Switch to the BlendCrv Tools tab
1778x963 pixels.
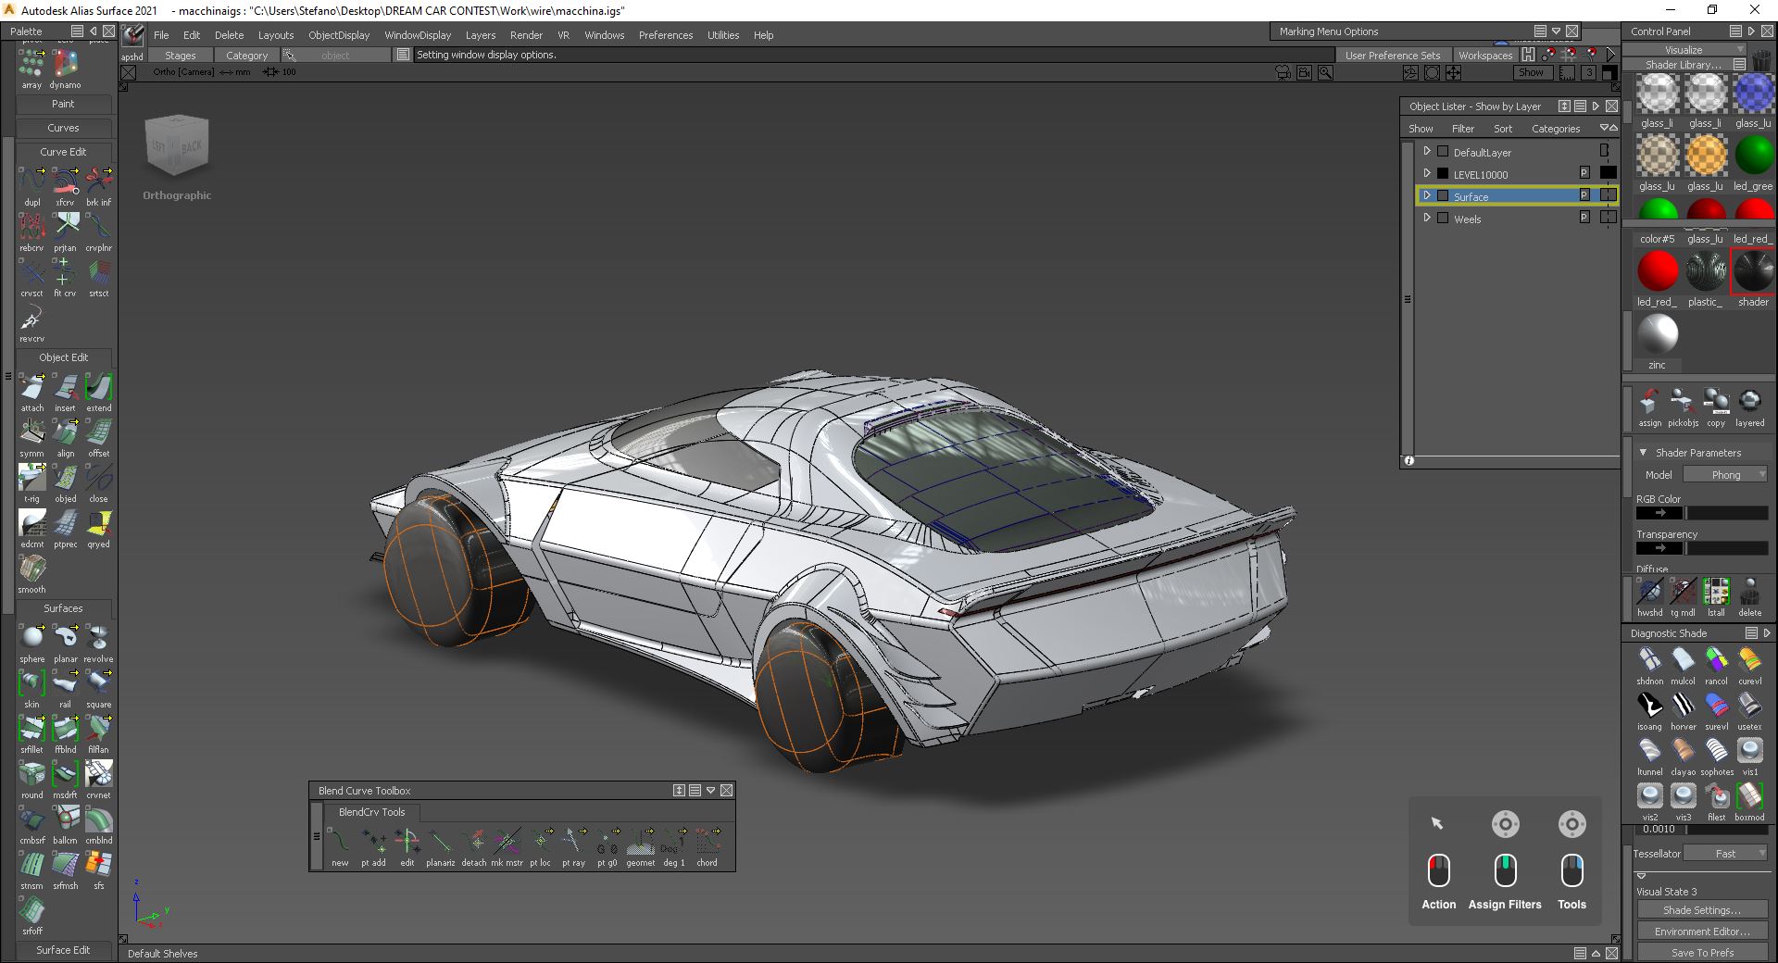371,812
